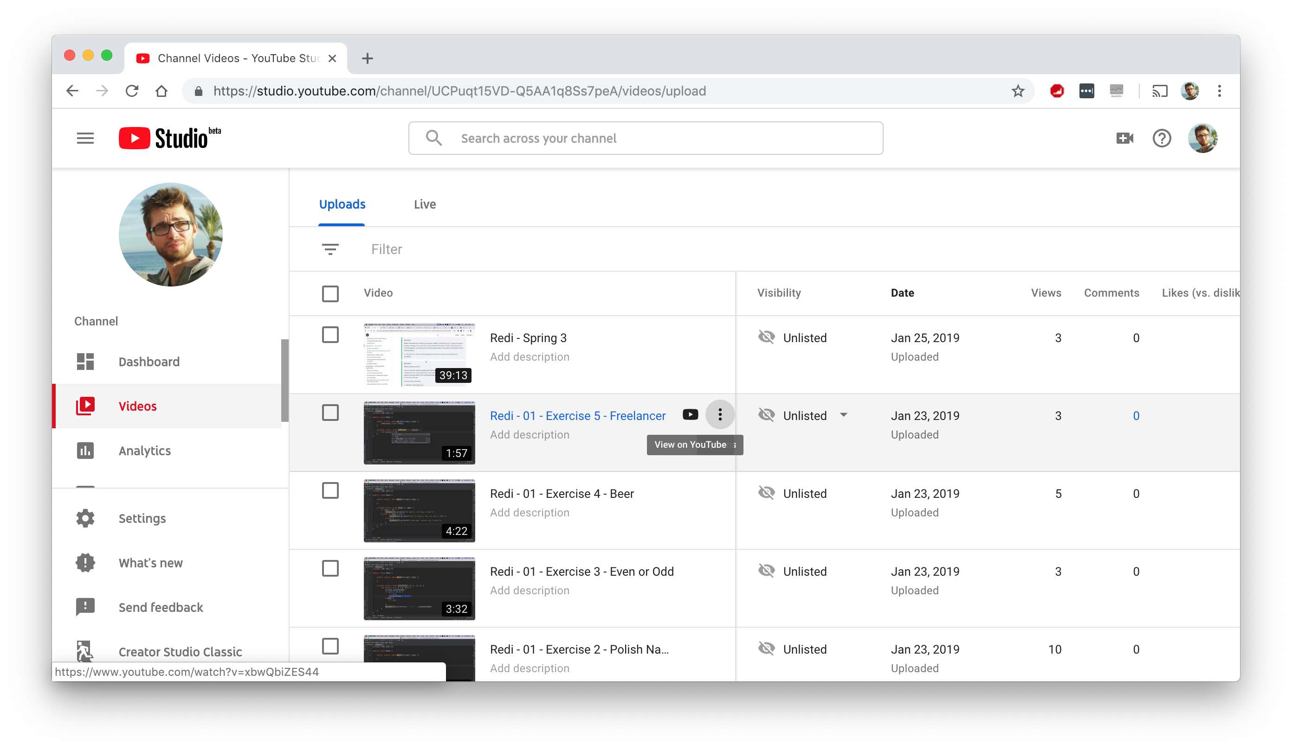Click the three-dot menu on Freelancer video

coord(720,415)
